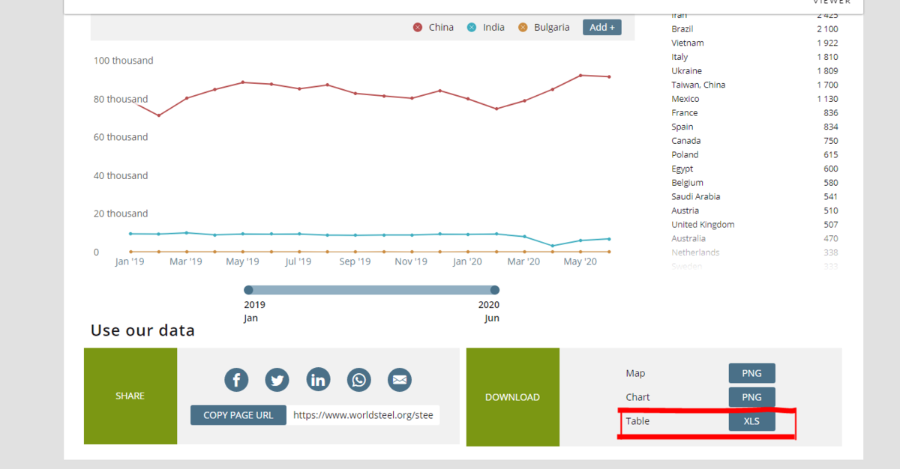Select United Kingdom in the list

pos(703,225)
